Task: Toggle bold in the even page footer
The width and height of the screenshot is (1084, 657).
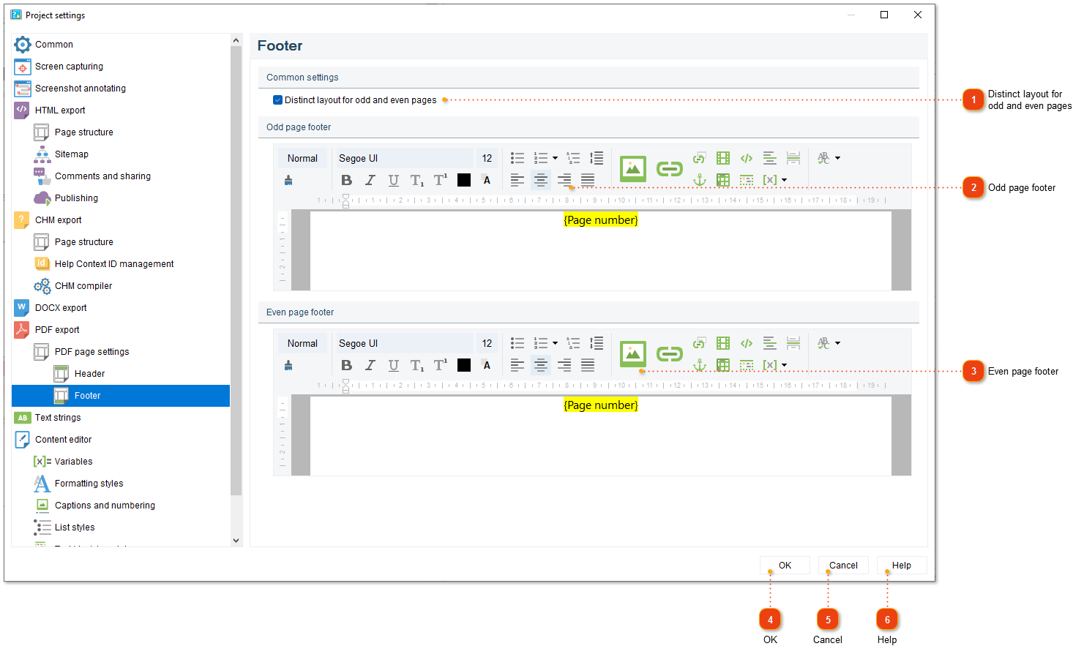Action: pos(347,365)
